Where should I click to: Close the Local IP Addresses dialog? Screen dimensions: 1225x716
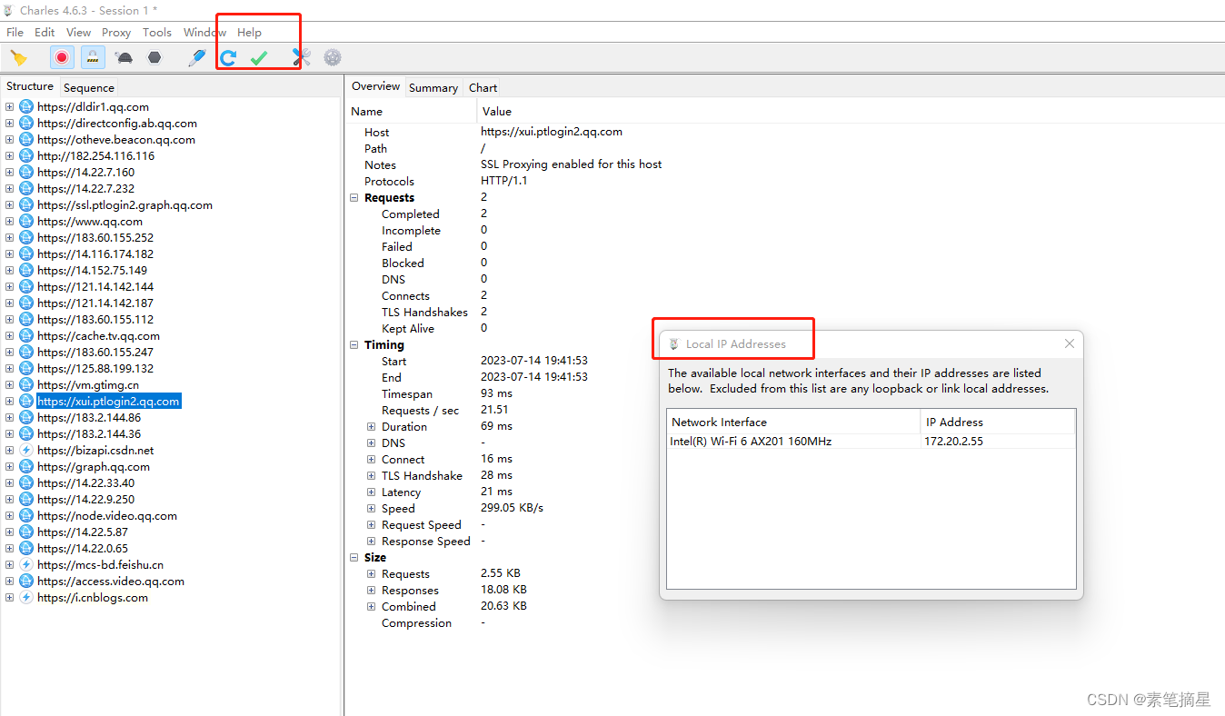click(1070, 343)
